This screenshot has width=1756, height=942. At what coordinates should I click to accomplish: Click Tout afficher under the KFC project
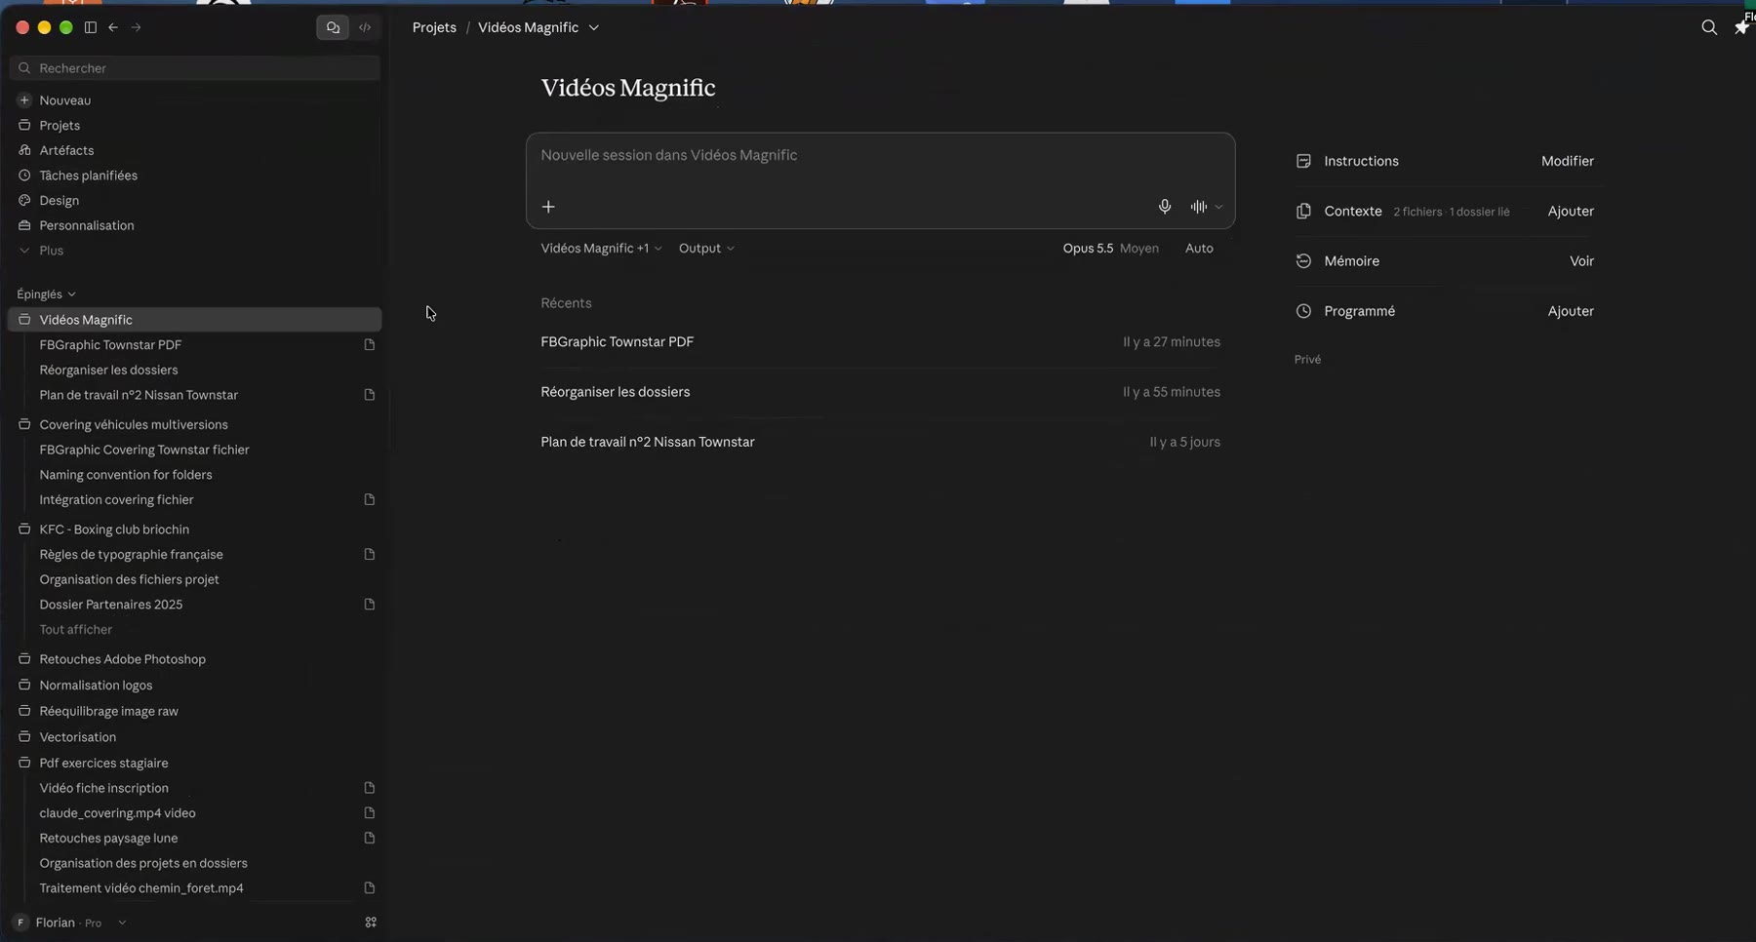[76, 630]
